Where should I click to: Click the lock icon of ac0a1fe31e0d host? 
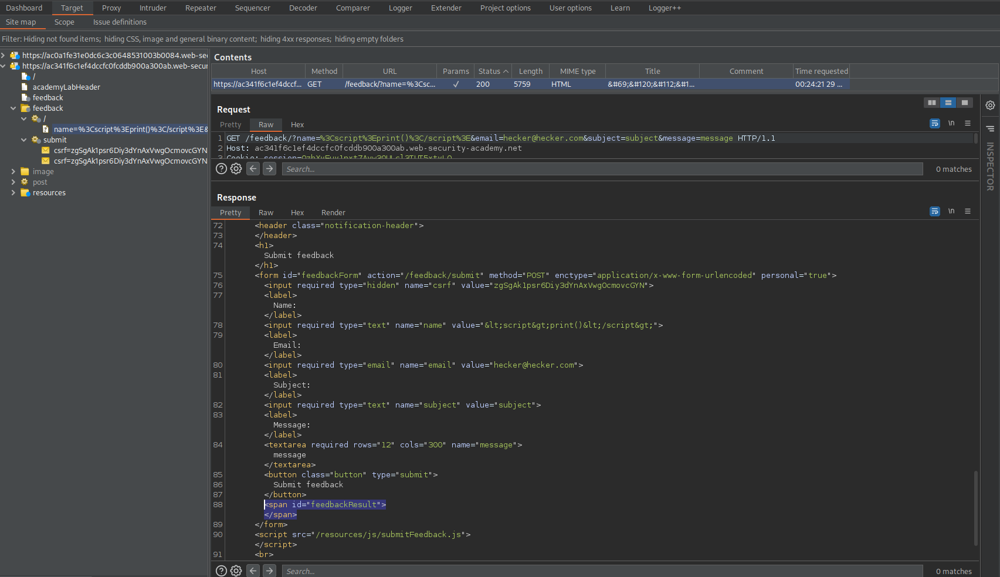[15, 56]
